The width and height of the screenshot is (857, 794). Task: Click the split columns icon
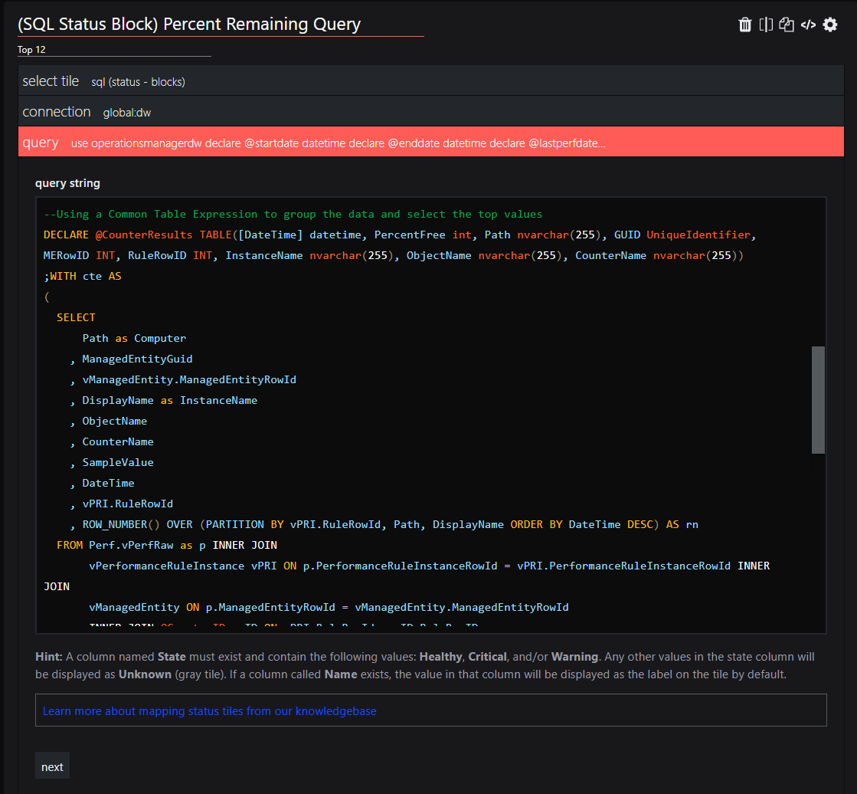click(x=766, y=25)
